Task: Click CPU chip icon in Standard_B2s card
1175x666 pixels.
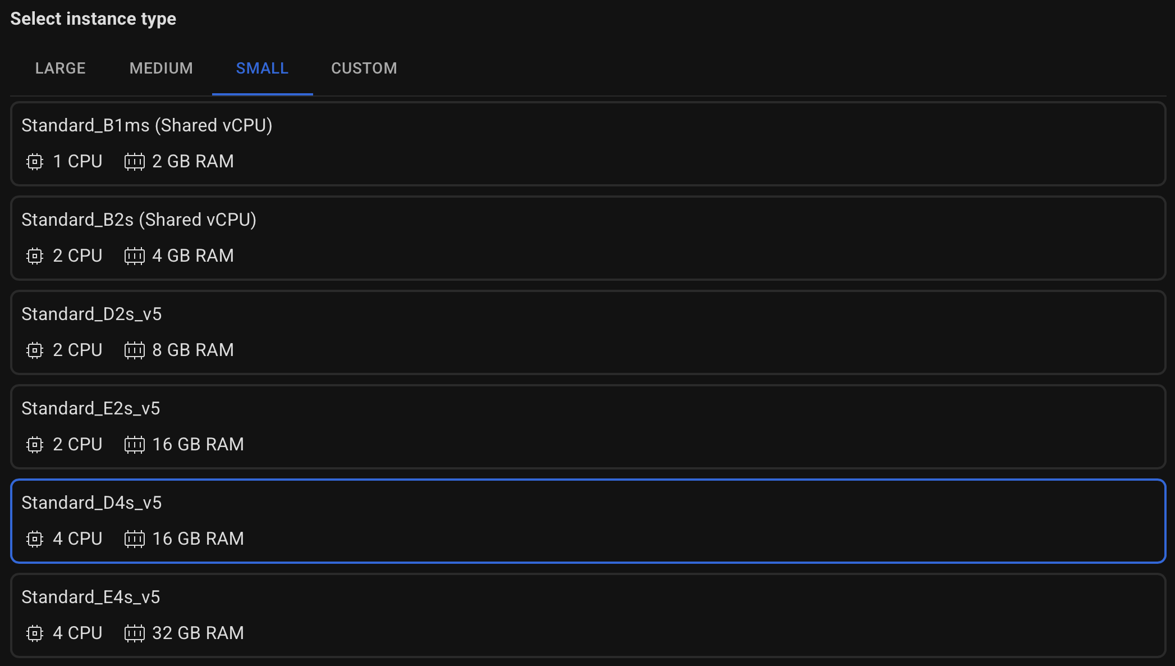Action: point(35,256)
